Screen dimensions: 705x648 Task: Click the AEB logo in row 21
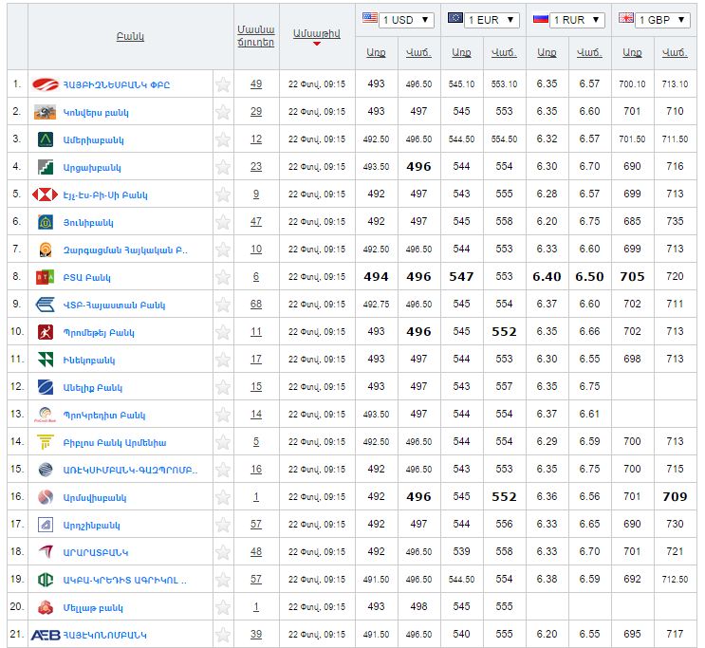46,635
